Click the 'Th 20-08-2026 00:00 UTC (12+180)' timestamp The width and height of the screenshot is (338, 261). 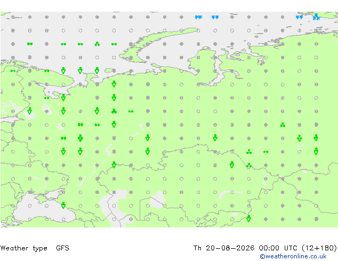pyautogui.click(x=265, y=248)
